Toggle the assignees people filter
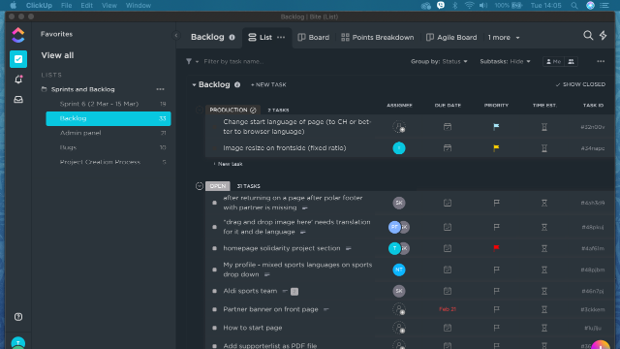 (x=571, y=61)
